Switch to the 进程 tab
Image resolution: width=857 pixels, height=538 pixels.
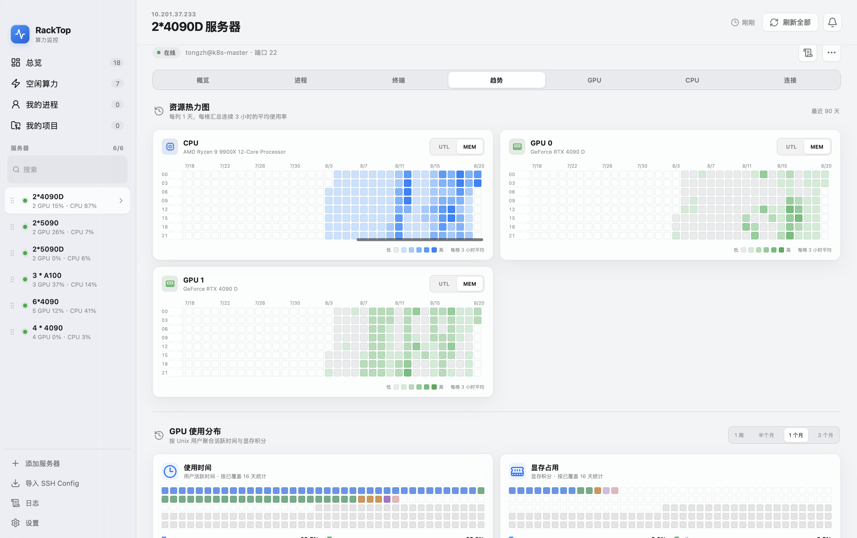pos(301,80)
